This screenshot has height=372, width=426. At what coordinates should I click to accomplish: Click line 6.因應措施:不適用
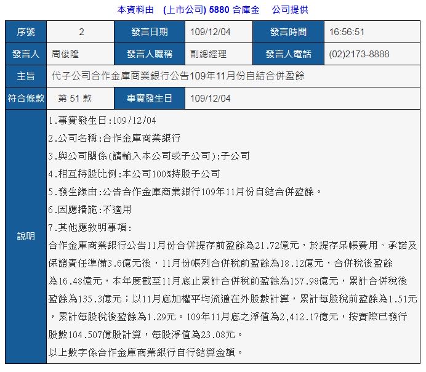pos(90,209)
